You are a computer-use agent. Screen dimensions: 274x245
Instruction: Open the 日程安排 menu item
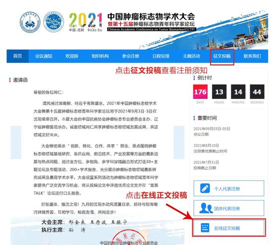coord(161,56)
